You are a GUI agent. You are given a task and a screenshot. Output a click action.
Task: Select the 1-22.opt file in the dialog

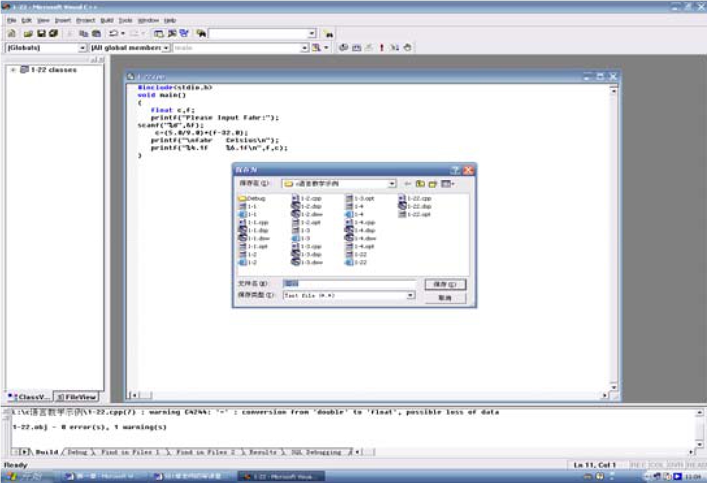click(x=415, y=215)
